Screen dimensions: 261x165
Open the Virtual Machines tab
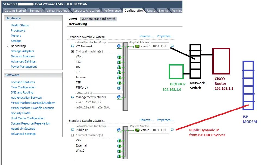pos(58,11)
